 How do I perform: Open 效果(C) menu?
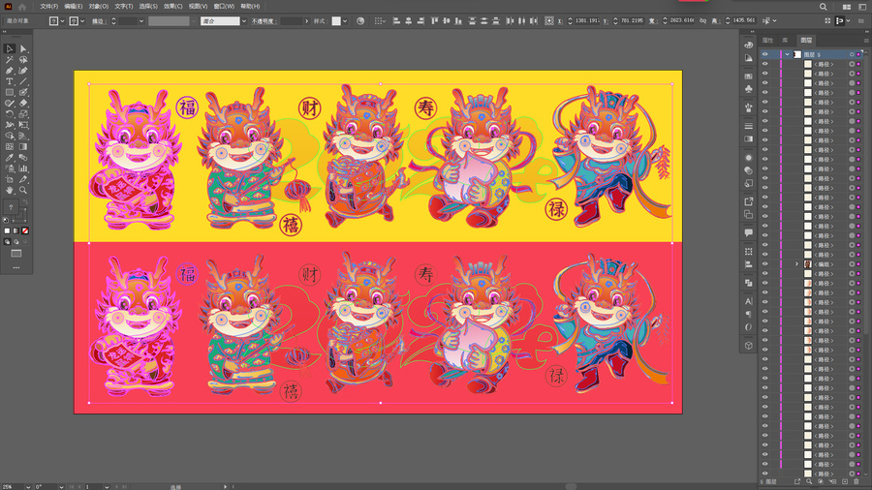click(173, 7)
